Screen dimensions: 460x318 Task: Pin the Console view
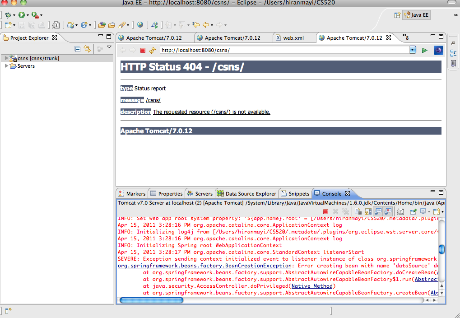(413, 211)
